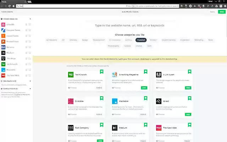Screen dimensions: 227x142
Task: Click the bookmark ribbon on TechCrunch card
Action: 102,71
